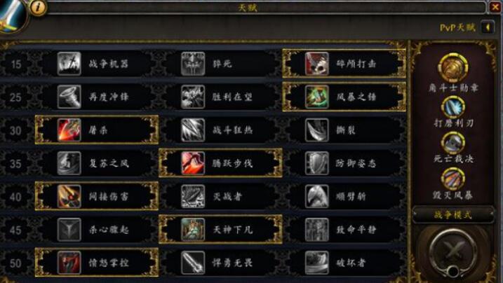Toggle the 撕裂 talent selection

coord(345,130)
